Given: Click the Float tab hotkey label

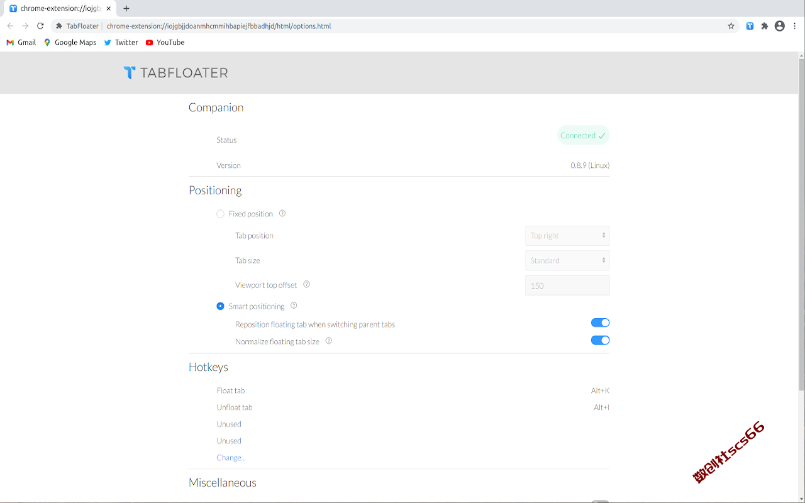Looking at the screenshot, I should pyautogui.click(x=230, y=390).
